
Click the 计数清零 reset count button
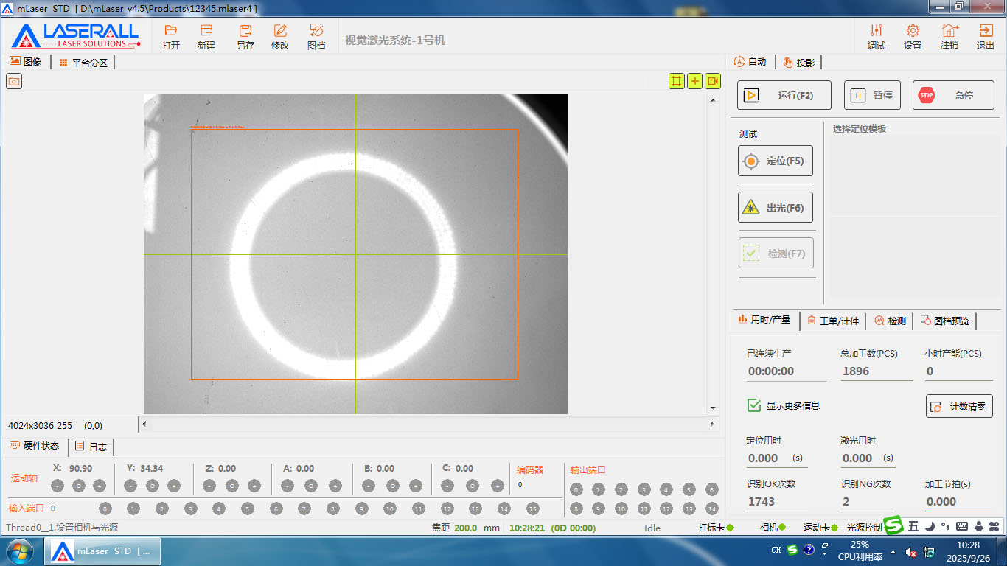point(959,406)
